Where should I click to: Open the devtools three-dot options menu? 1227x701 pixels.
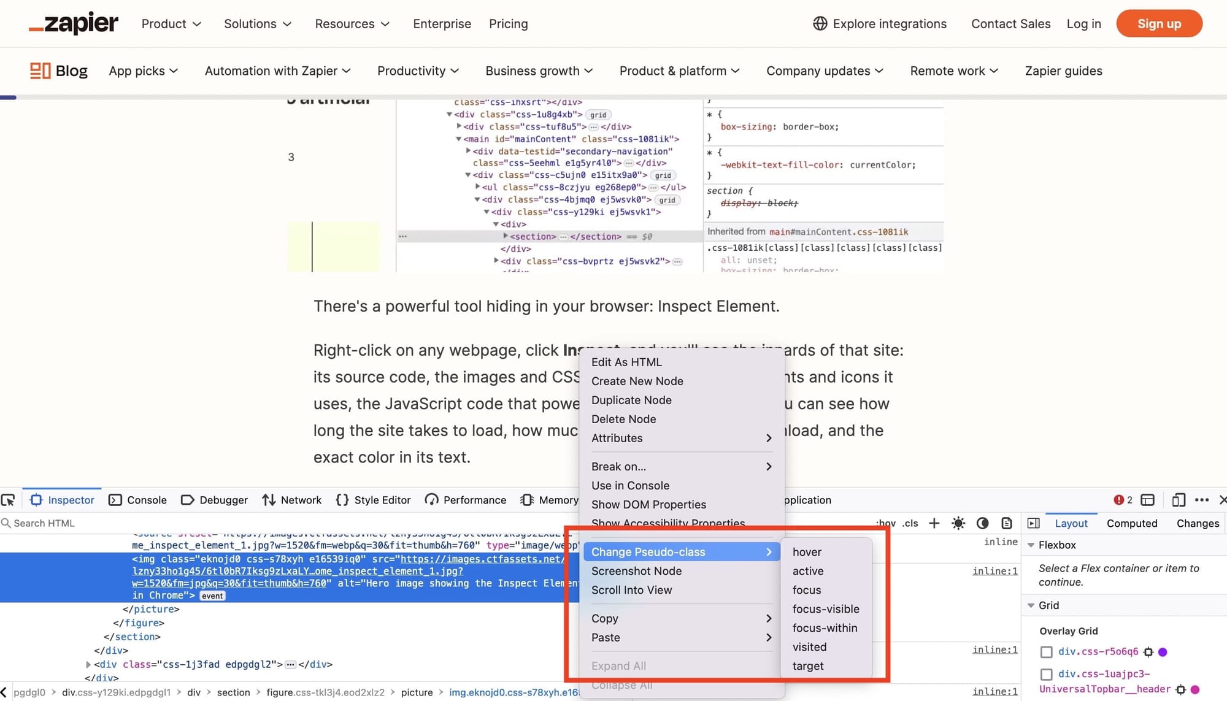click(1202, 500)
